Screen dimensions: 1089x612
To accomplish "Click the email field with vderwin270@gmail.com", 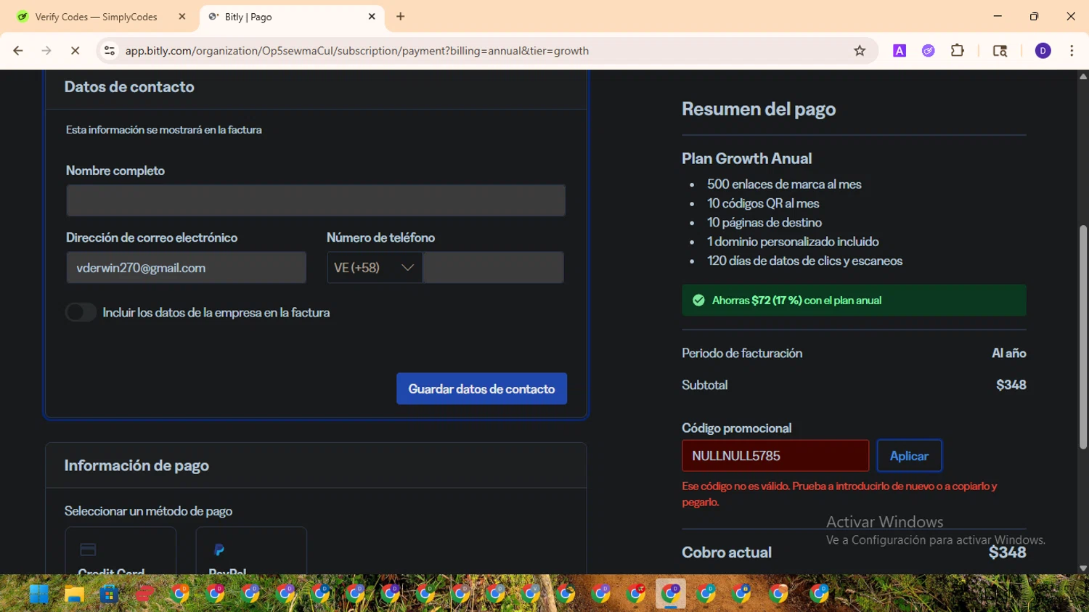I will [x=186, y=268].
